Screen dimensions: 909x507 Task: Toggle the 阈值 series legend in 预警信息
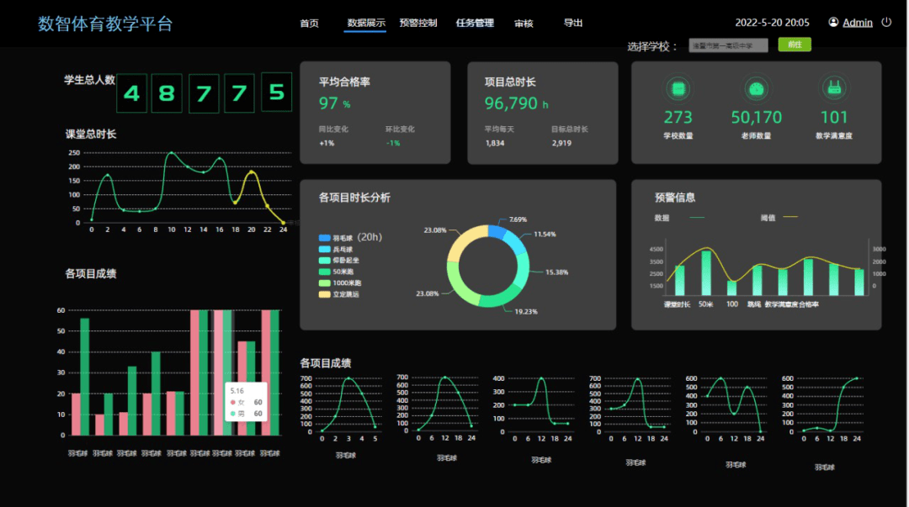tap(779, 218)
